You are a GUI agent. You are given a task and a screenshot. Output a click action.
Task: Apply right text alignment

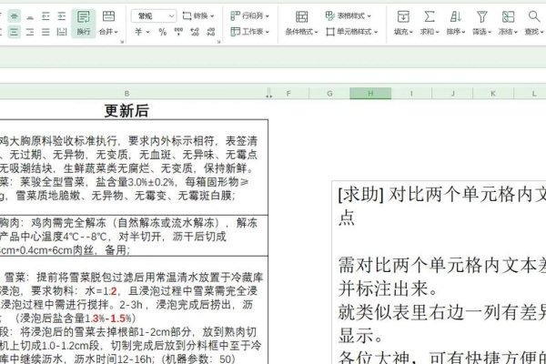coord(30,32)
